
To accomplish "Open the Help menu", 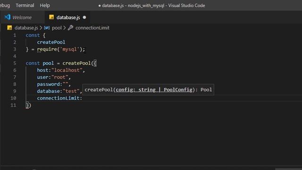I will [45, 5].
